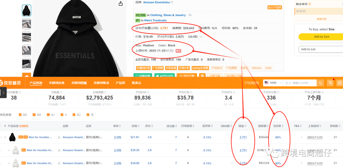Click the 加入产品库 button
The width and height of the screenshot is (343, 168).
(274, 7)
